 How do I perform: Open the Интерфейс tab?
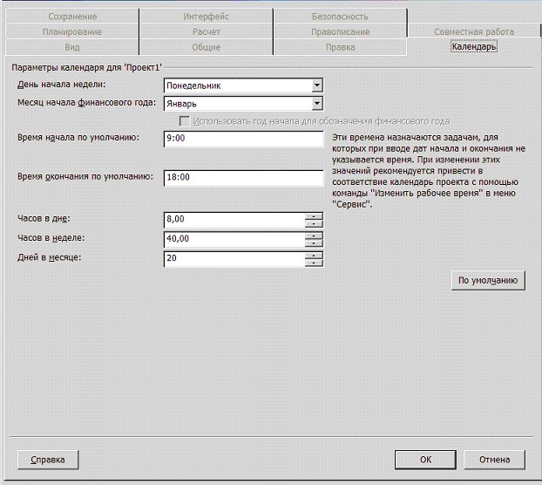(206, 17)
